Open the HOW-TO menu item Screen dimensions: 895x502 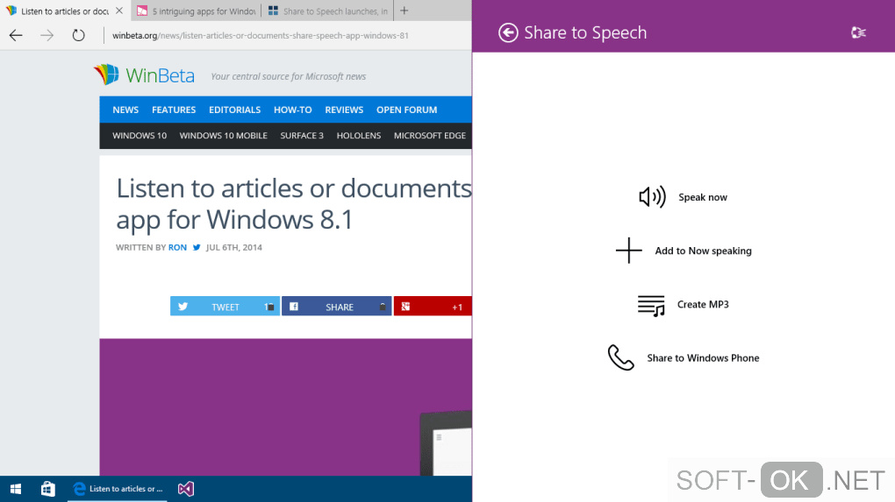click(293, 110)
